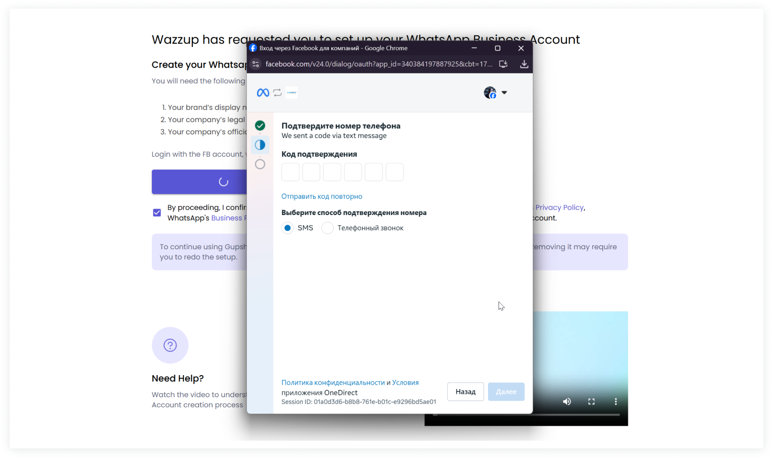Click the Facebook favicon in popup title bar
Image resolution: width=773 pixels, height=459 pixels.
tap(253, 48)
